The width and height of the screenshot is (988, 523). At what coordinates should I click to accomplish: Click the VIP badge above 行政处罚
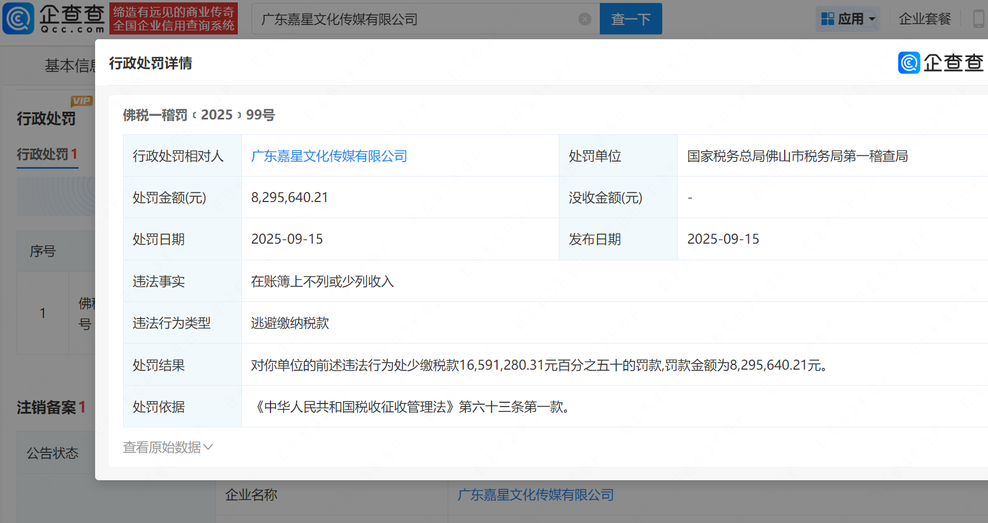click(81, 100)
